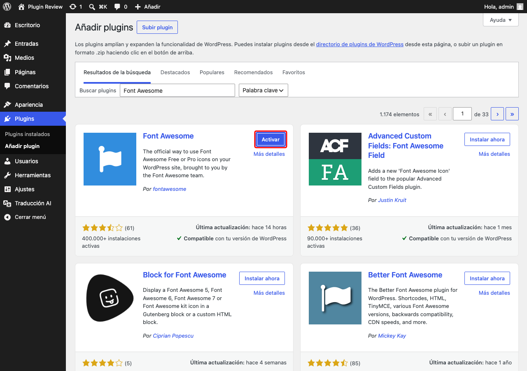Open Añadir plugin submenu item
Image resolution: width=527 pixels, height=371 pixels.
click(x=22, y=146)
